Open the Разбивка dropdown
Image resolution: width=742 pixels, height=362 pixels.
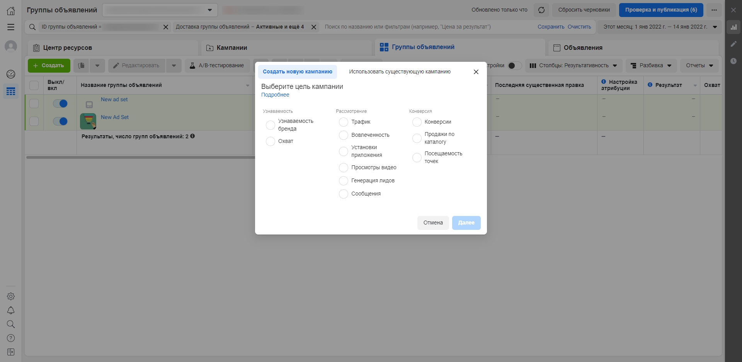point(651,66)
